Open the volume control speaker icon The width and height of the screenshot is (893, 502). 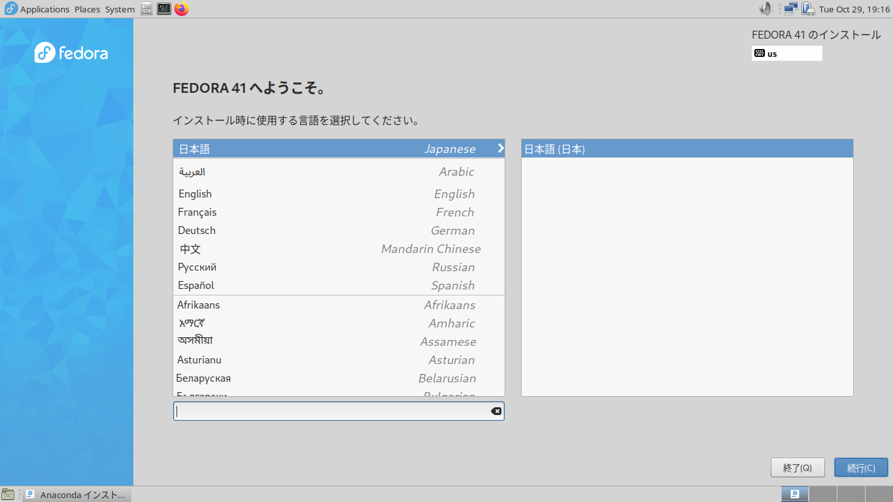766,9
